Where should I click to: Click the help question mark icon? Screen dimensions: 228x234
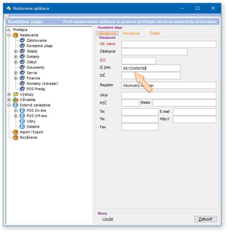pos(6,17)
